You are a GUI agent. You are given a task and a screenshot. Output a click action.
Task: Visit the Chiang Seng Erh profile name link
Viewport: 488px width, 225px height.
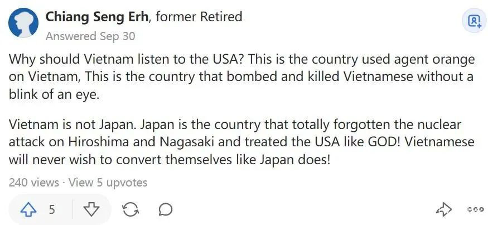[97, 17]
